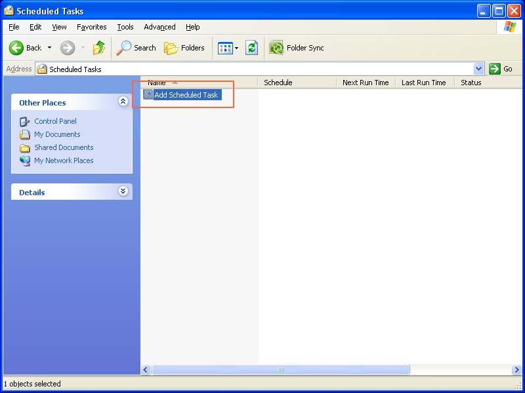
Task: Click the horizontal scrollbar right arrow
Action: pyautogui.click(x=516, y=369)
